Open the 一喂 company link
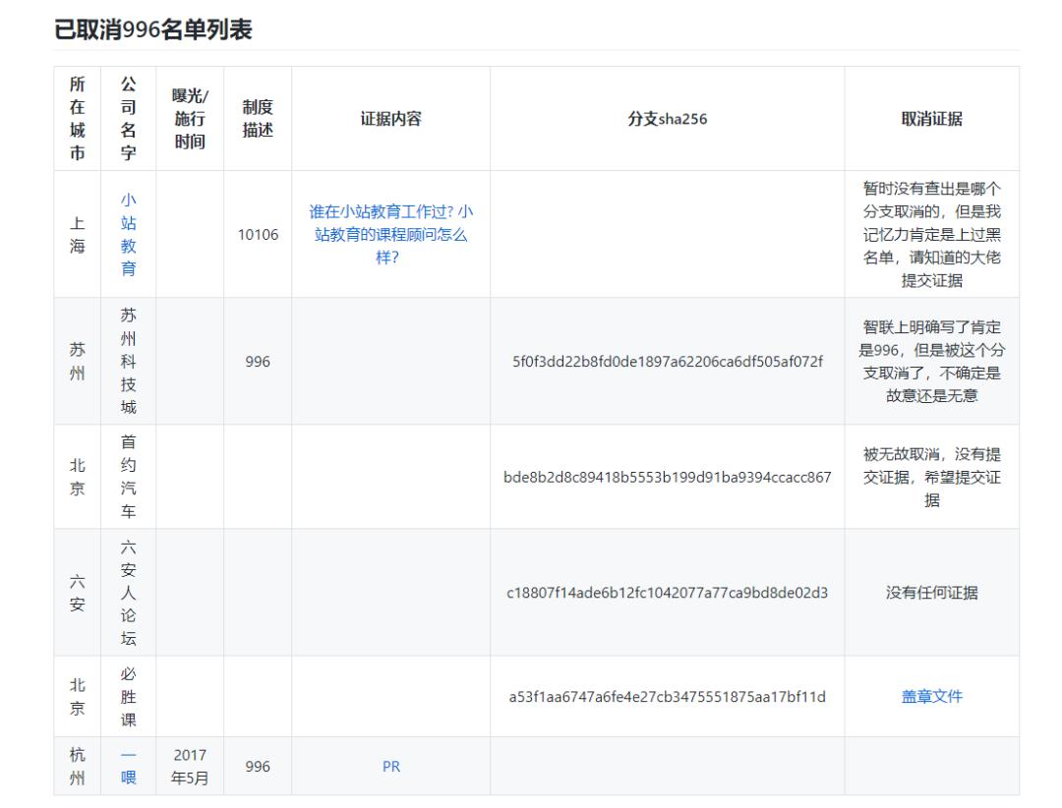 [x=128, y=767]
